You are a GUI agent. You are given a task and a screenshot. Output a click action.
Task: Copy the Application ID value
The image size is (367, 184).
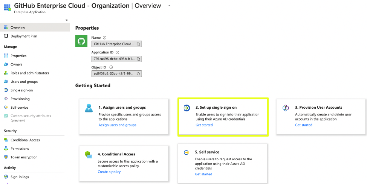coord(138,59)
